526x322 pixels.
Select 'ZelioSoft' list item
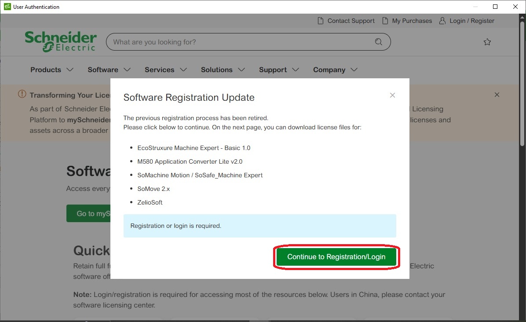click(150, 203)
